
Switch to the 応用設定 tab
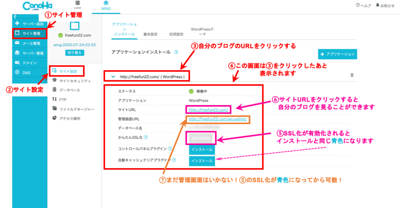177,34
